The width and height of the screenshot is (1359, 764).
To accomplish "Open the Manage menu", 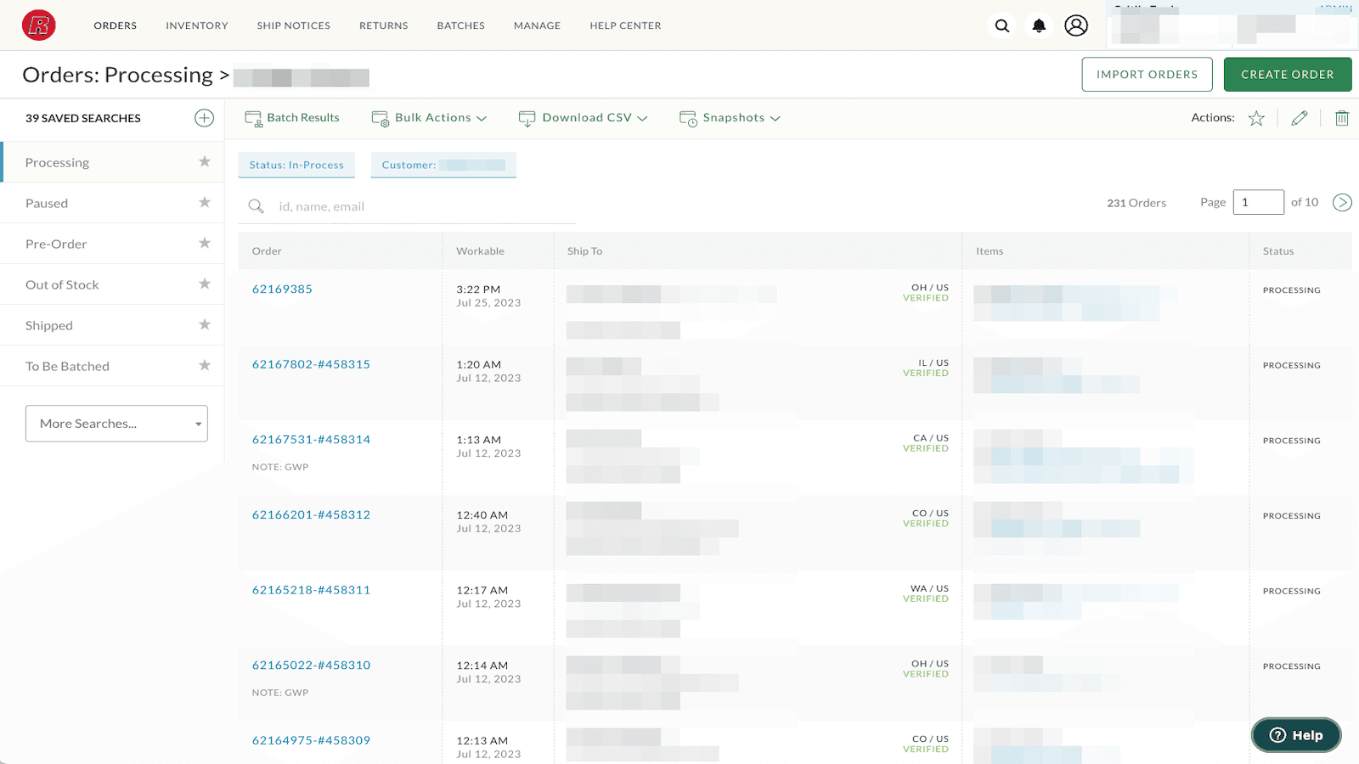I will (538, 25).
